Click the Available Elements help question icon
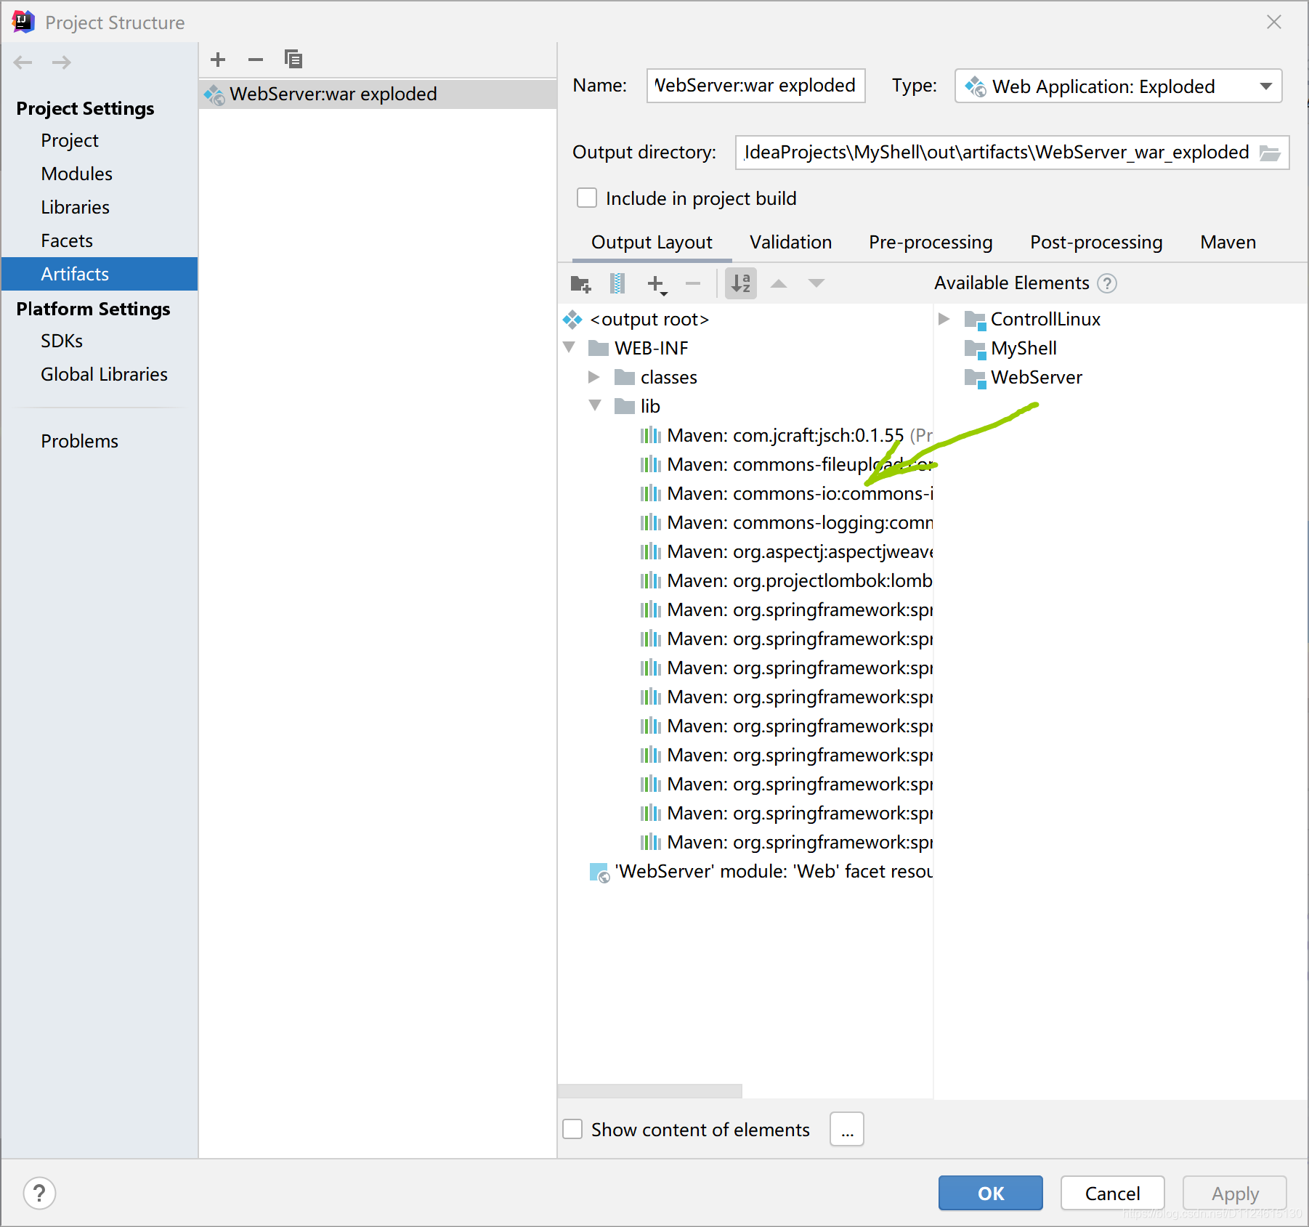This screenshot has width=1309, height=1227. click(1107, 283)
